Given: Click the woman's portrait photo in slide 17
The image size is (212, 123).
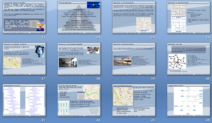Looking at the screenshot, I should click(39, 51).
